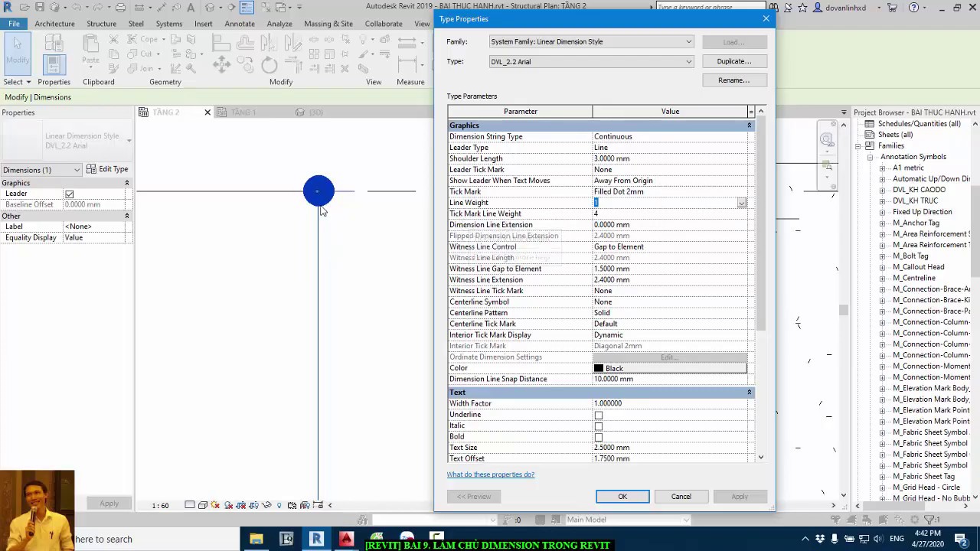This screenshot has width=980, height=551.
Task: Click the File Explorer icon in taskbar
Action: tap(256, 539)
